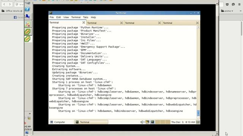Click the display tray icon beside volume
243x136 pixels.
147,122
